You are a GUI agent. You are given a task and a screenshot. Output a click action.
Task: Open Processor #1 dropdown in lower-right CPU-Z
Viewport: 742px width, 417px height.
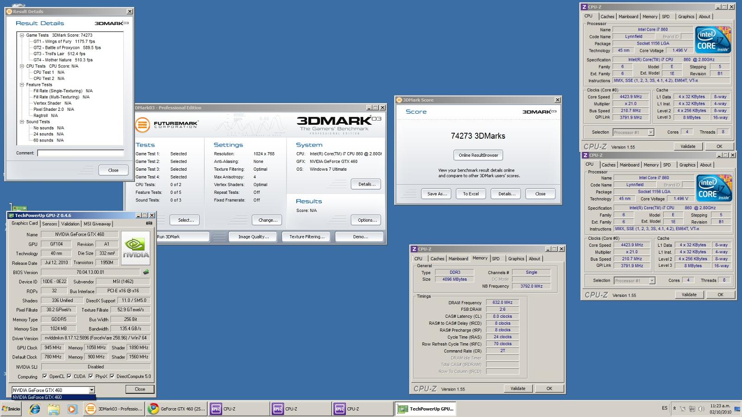(x=652, y=281)
